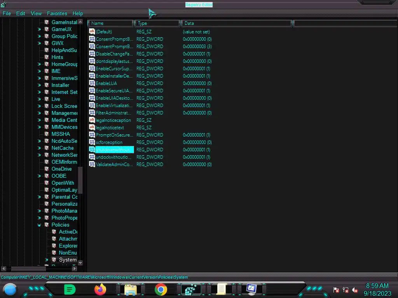Screen dimensions: 398x298
Task: Expand the Lock Screen tree key
Action: (x=39, y=106)
